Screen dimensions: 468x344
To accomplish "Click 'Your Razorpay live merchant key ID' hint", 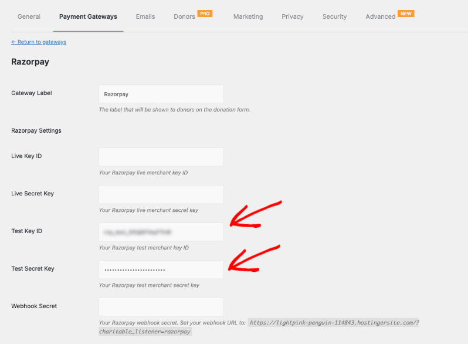I will [143, 173].
